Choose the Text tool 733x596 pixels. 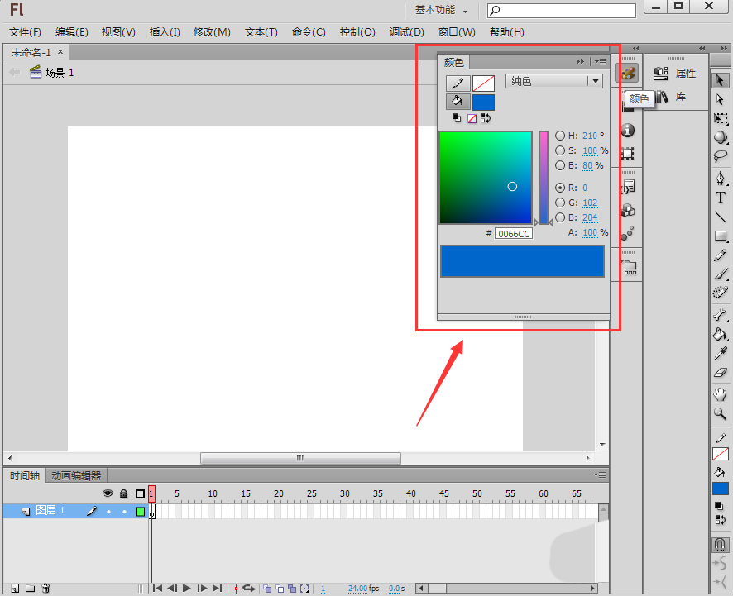coord(721,197)
